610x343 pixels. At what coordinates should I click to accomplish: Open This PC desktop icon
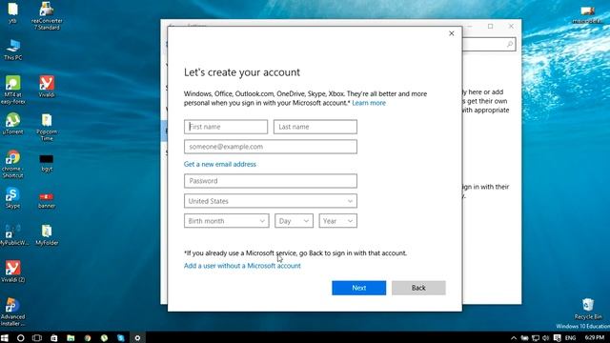point(12,50)
